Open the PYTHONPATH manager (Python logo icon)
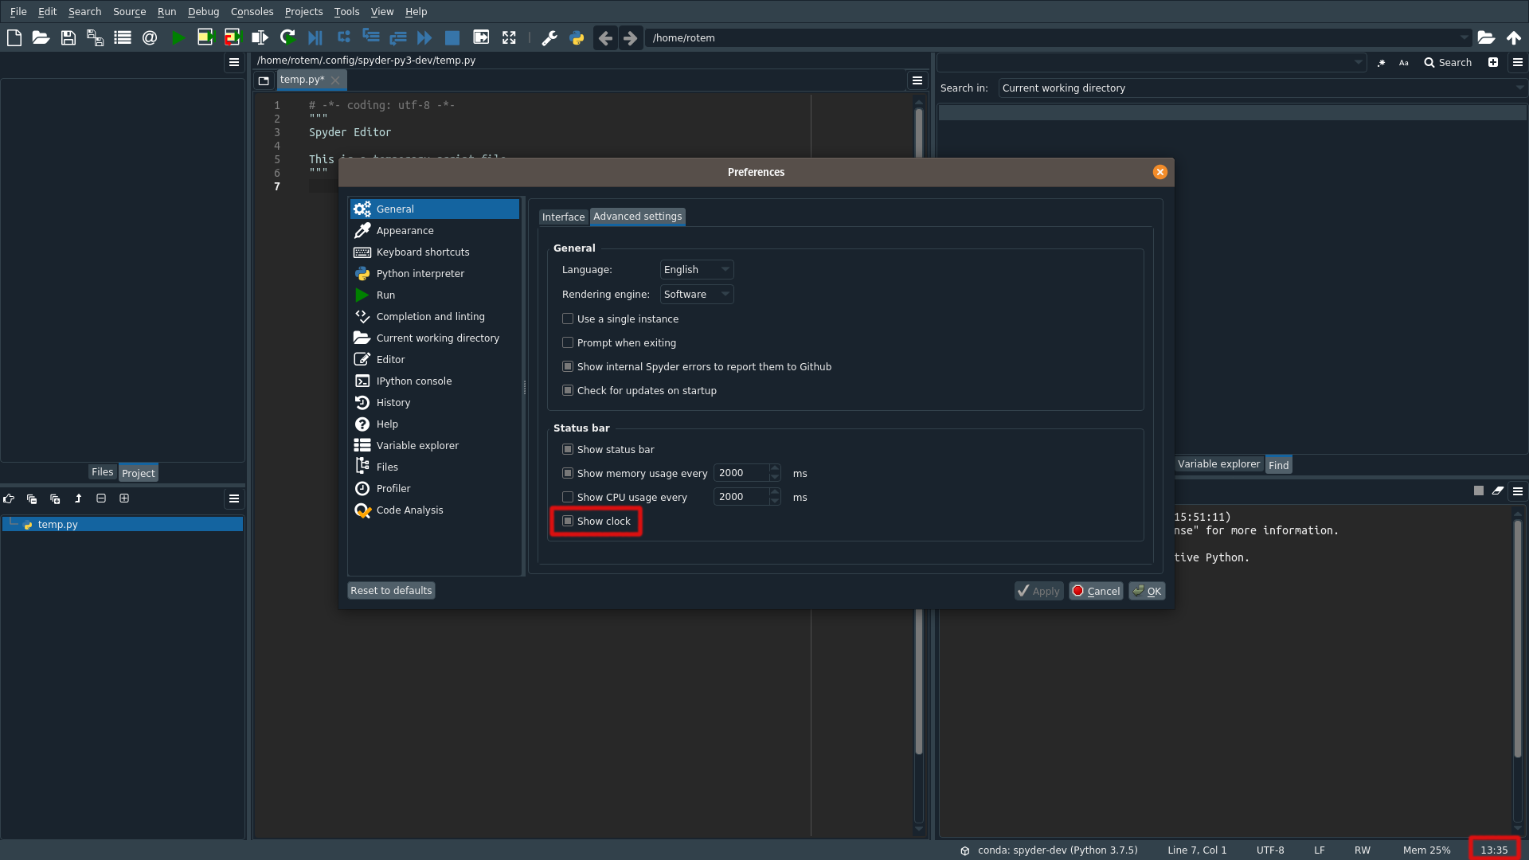The image size is (1529, 860). tap(577, 37)
